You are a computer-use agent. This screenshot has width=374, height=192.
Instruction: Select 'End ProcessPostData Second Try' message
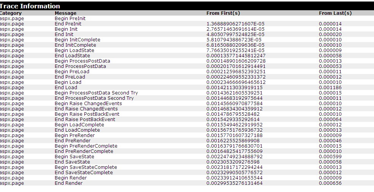(94, 98)
